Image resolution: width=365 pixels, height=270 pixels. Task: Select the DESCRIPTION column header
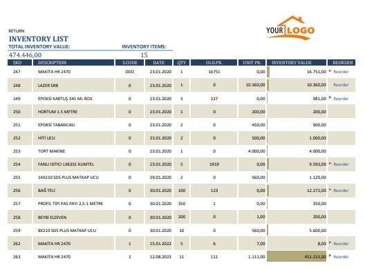click(73, 63)
